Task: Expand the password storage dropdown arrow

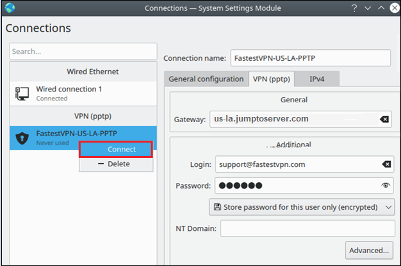Action: click(388, 207)
